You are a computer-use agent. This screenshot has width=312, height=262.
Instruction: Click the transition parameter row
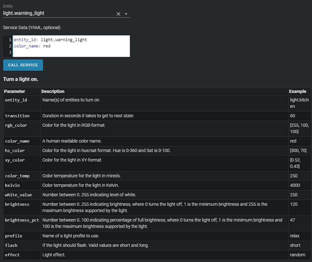coord(17,116)
